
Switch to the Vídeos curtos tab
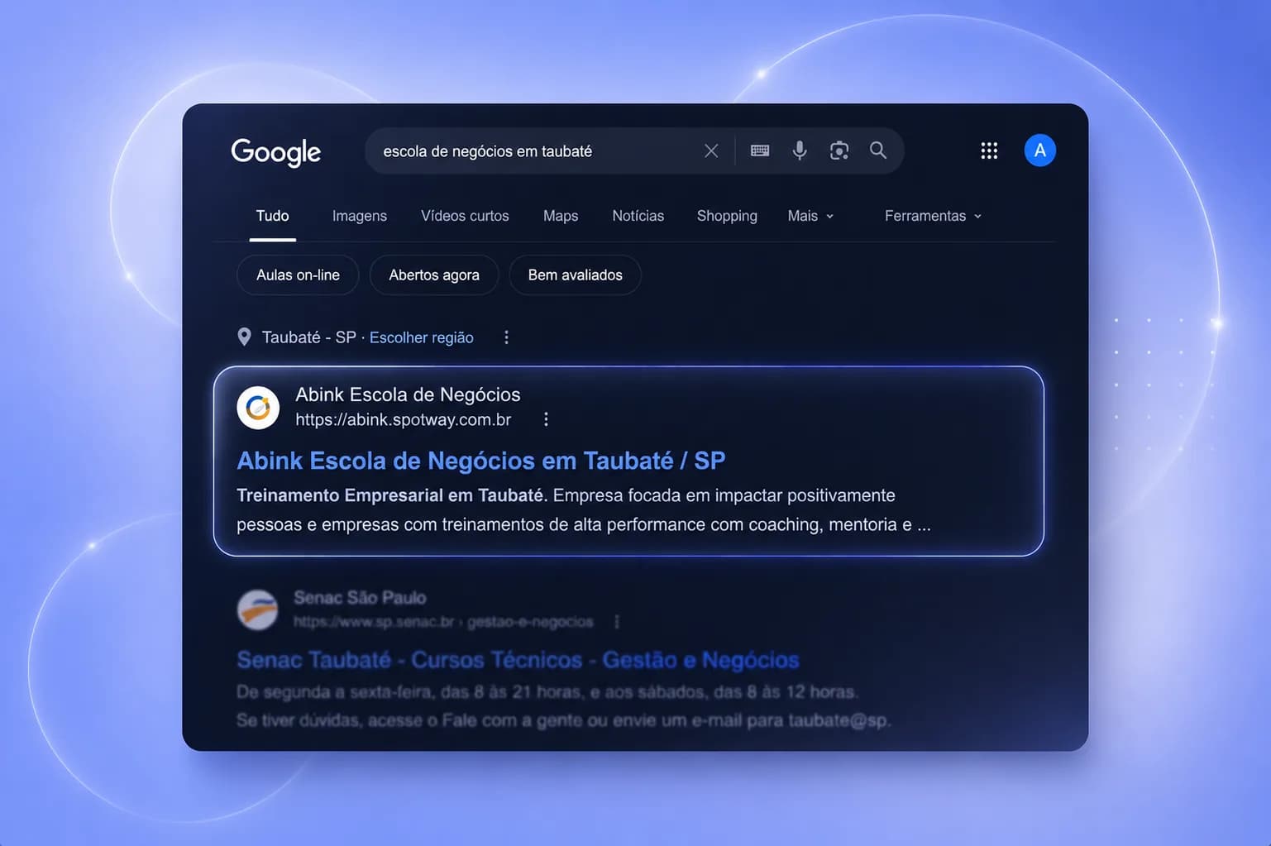pos(465,216)
